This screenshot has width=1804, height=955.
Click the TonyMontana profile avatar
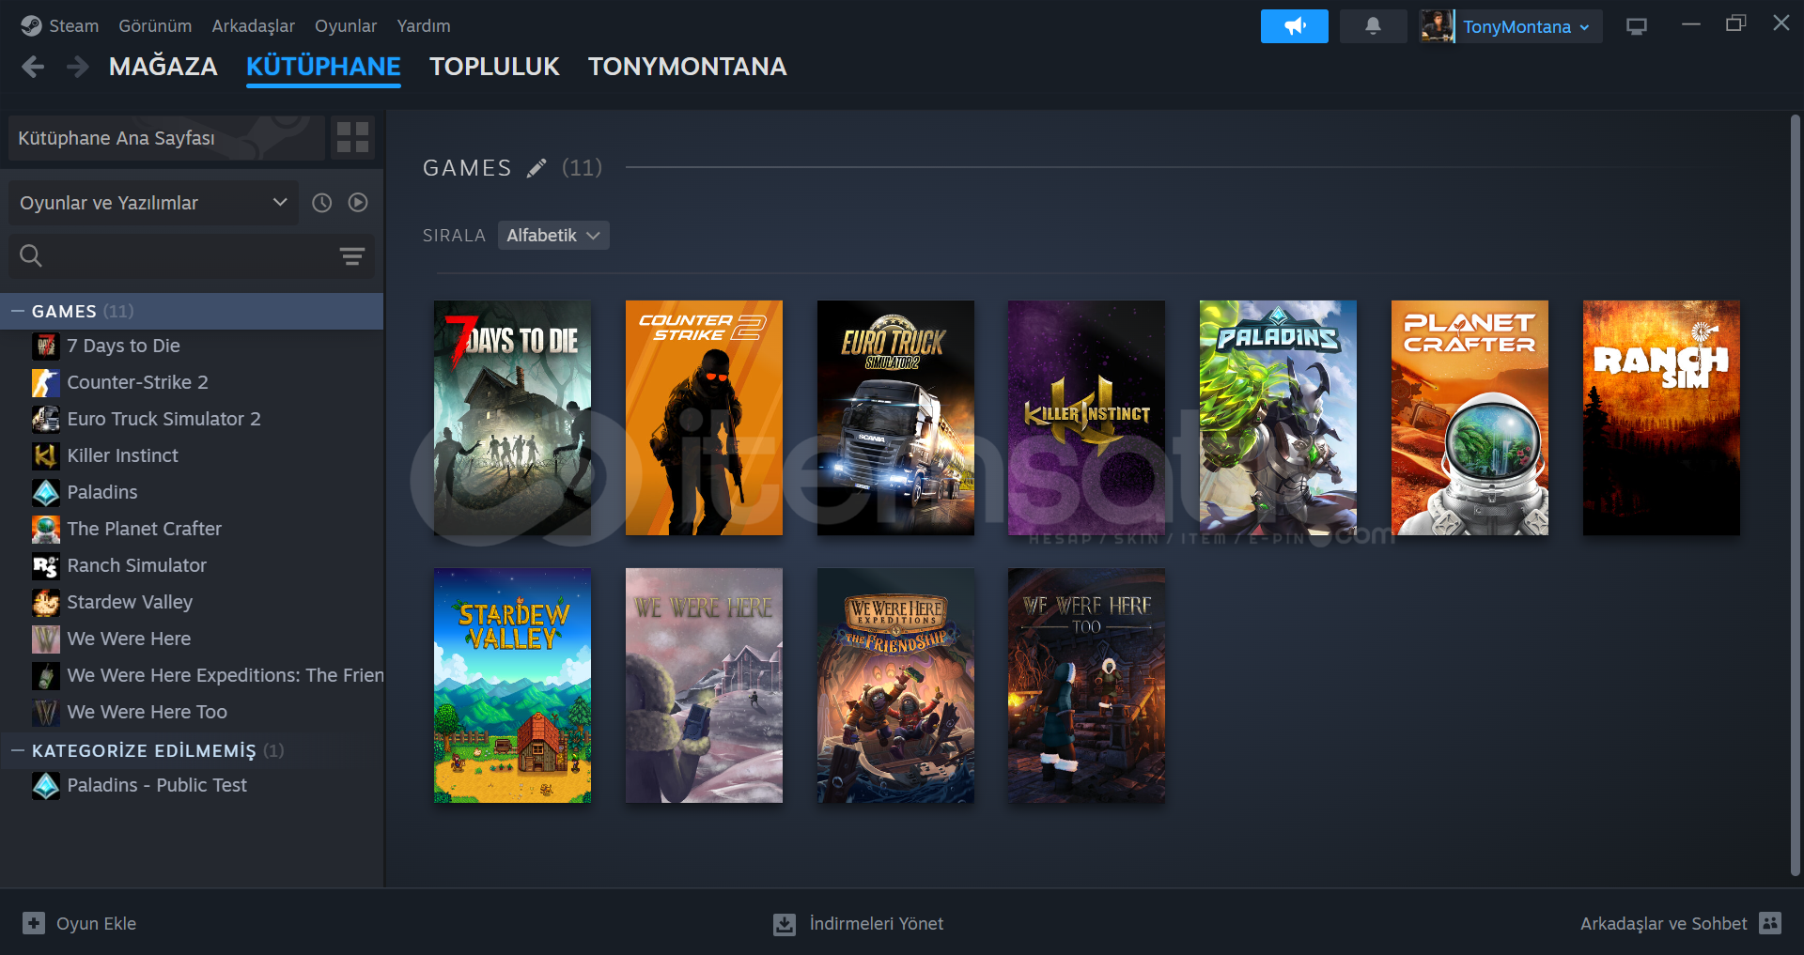(x=1437, y=26)
